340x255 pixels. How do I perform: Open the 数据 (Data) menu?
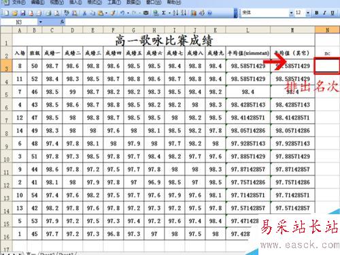(133, 2)
